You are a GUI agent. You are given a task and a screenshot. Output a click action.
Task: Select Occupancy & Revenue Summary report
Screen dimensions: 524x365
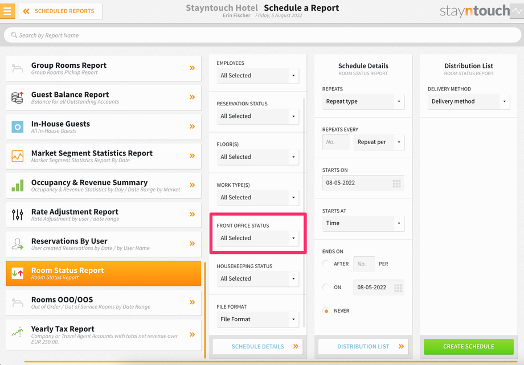coord(104,186)
